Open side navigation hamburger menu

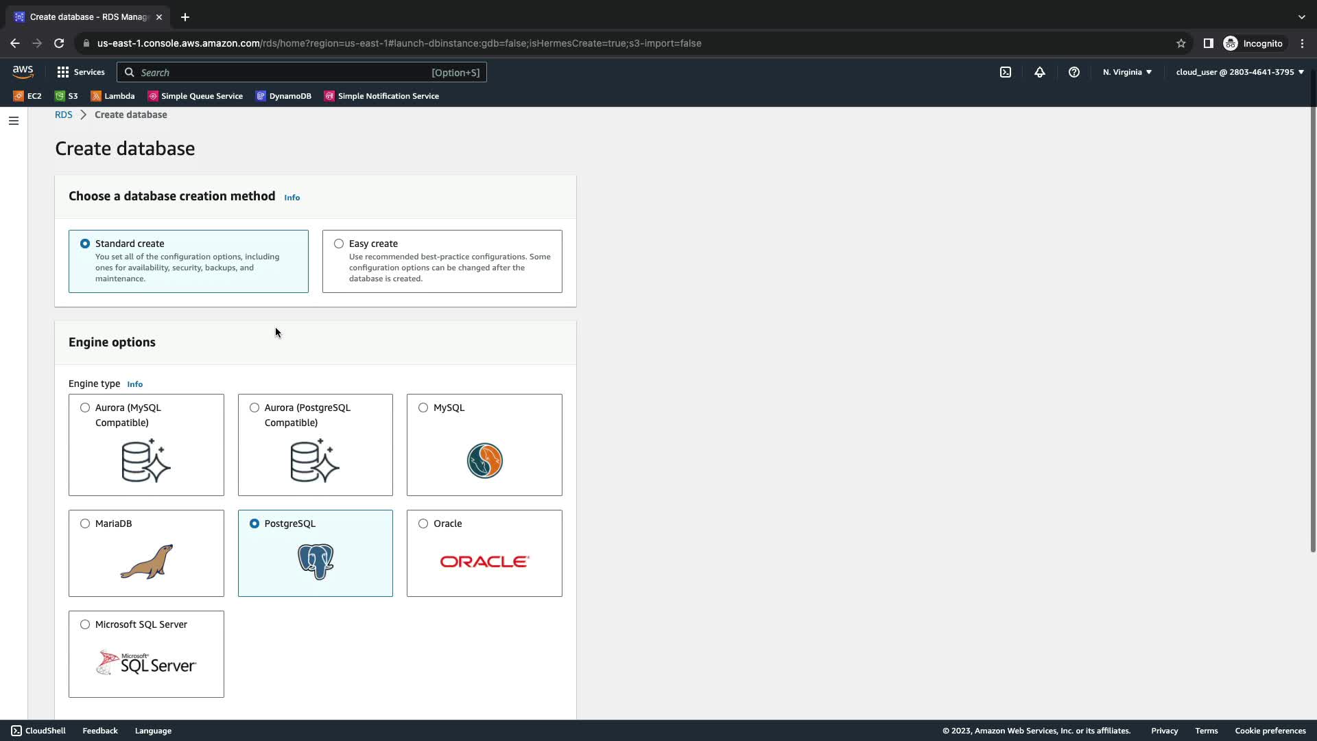[14, 121]
